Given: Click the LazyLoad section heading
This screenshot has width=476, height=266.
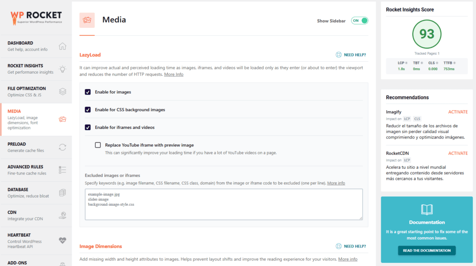Looking at the screenshot, I should (x=90, y=55).
